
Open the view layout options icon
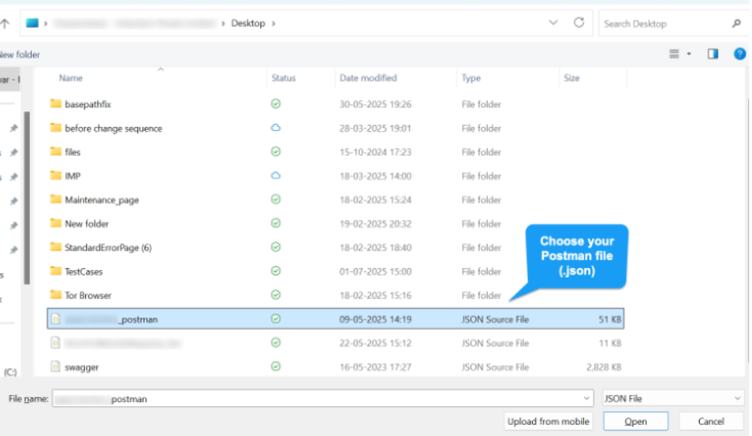(x=674, y=54)
